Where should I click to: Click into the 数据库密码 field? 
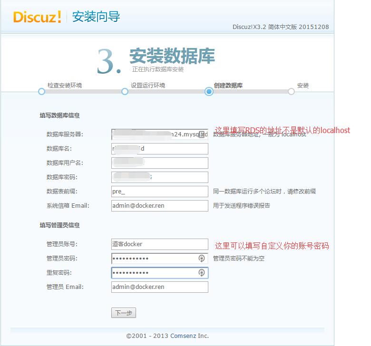[x=159, y=177]
